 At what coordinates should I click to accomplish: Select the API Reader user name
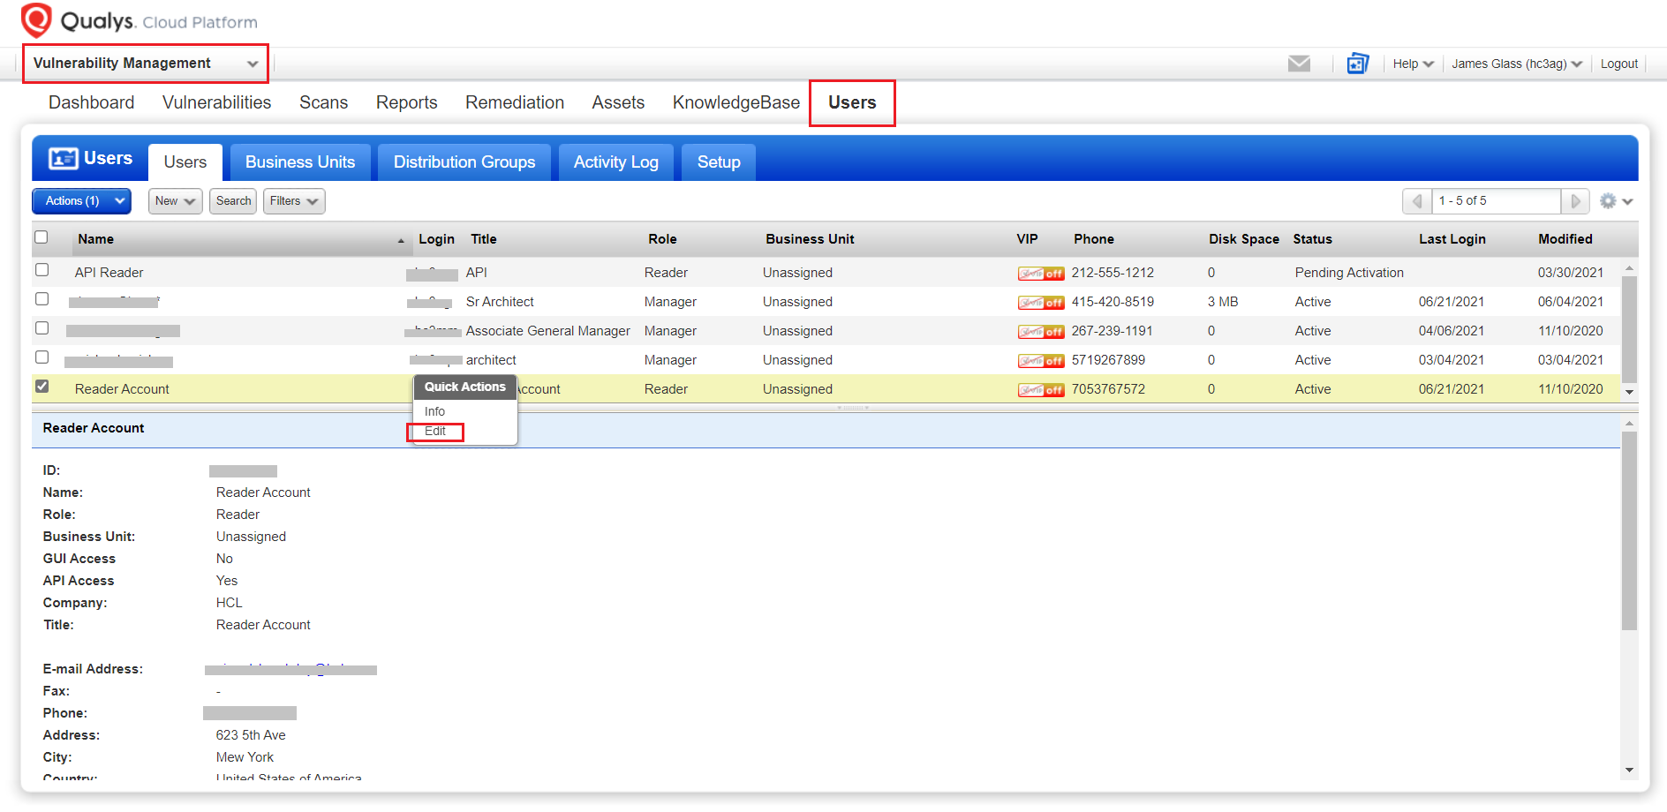click(109, 274)
